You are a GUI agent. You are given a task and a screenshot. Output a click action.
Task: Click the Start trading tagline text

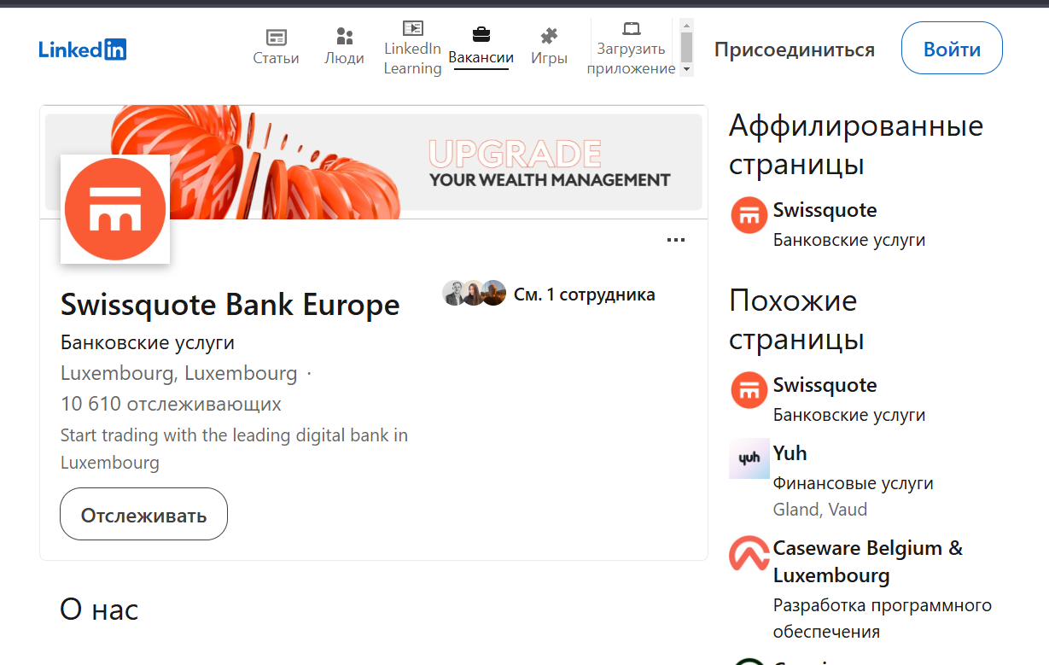tap(234, 449)
